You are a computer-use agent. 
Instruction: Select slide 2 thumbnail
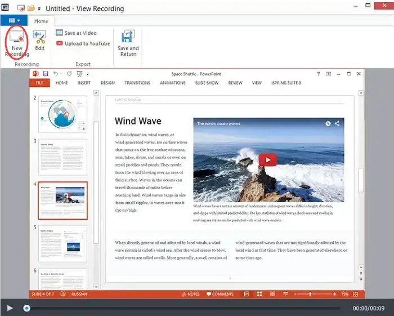pyautogui.click(x=63, y=114)
